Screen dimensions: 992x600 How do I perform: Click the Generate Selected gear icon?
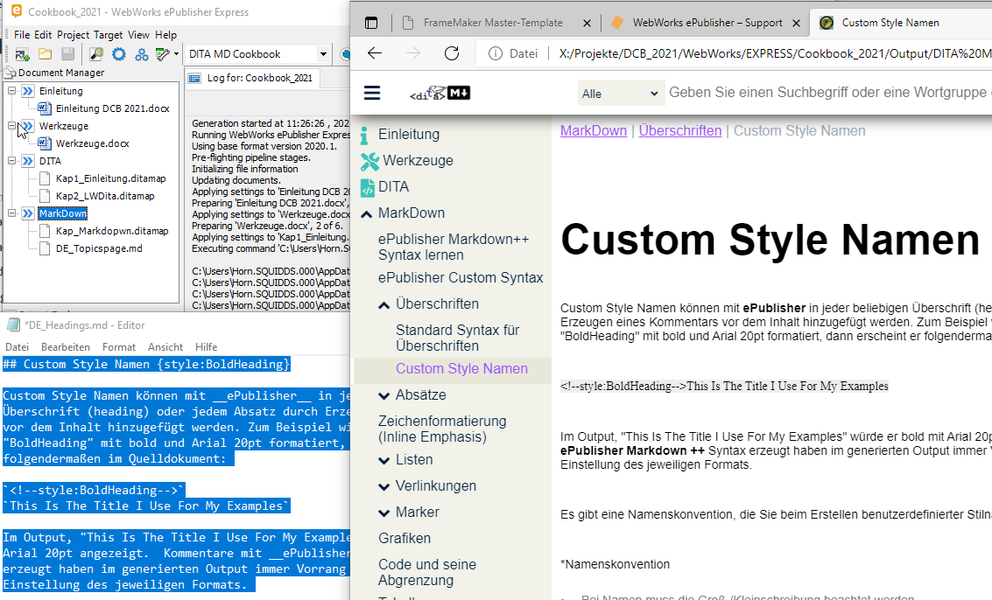coord(118,54)
